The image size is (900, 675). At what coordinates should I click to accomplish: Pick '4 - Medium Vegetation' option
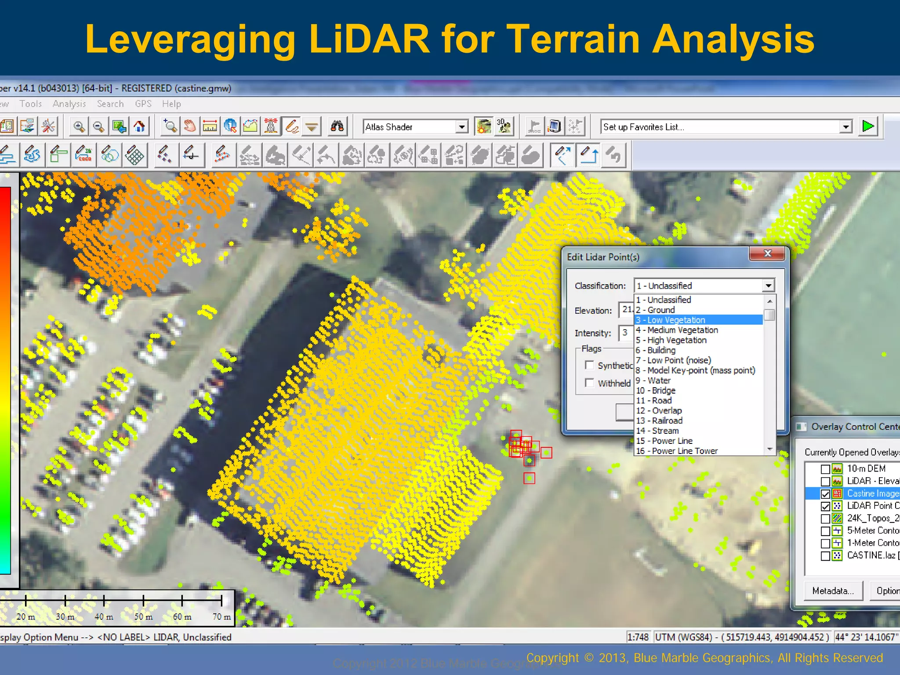tap(699, 330)
